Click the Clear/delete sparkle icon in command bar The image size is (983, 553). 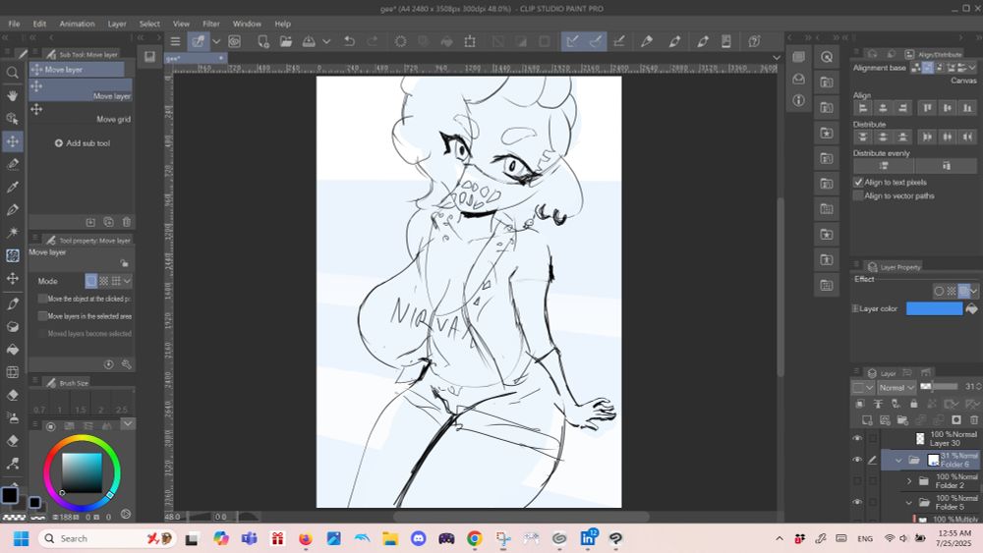(400, 41)
